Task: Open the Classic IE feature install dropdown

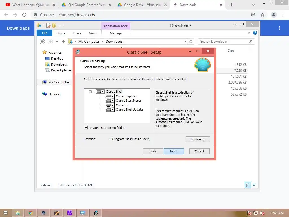Action: [x=110, y=105]
